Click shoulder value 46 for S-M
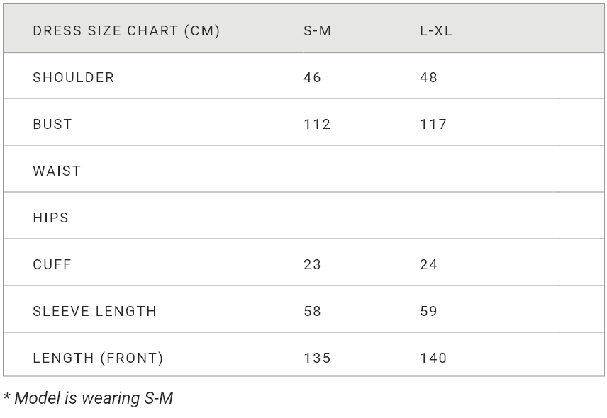Image resolution: width=607 pixels, height=418 pixels. [x=313, y=77]
